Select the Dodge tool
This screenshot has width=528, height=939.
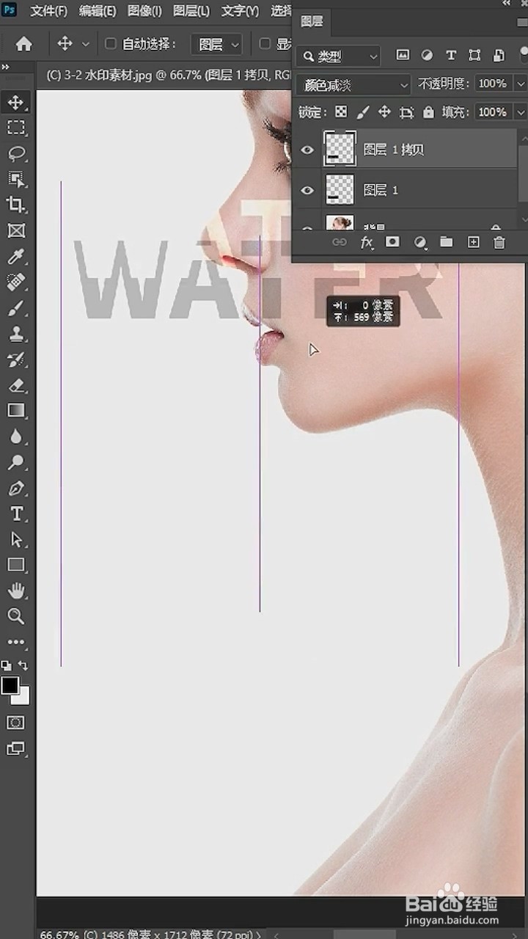(16, 462)
